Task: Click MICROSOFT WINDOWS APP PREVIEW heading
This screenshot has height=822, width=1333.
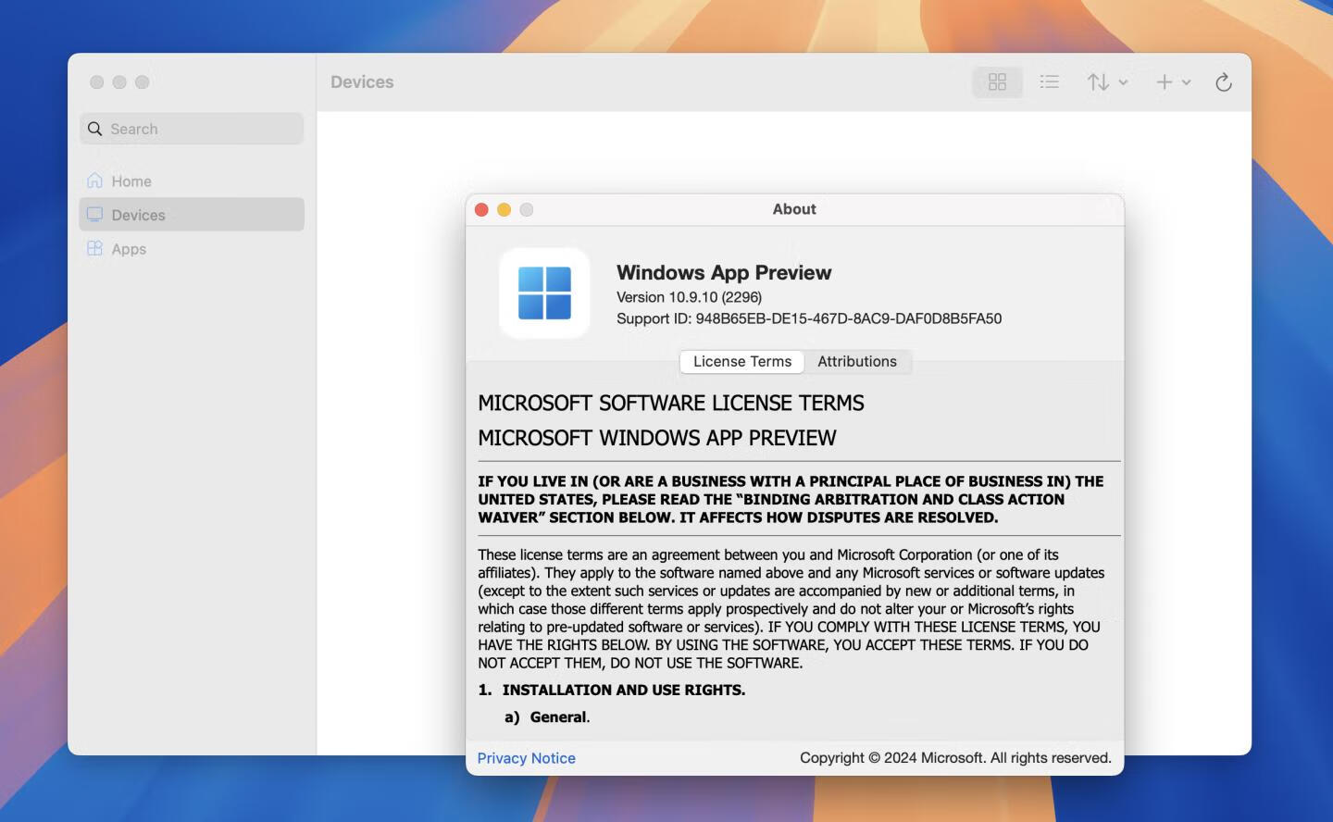Action: click(x=657, y=439)
